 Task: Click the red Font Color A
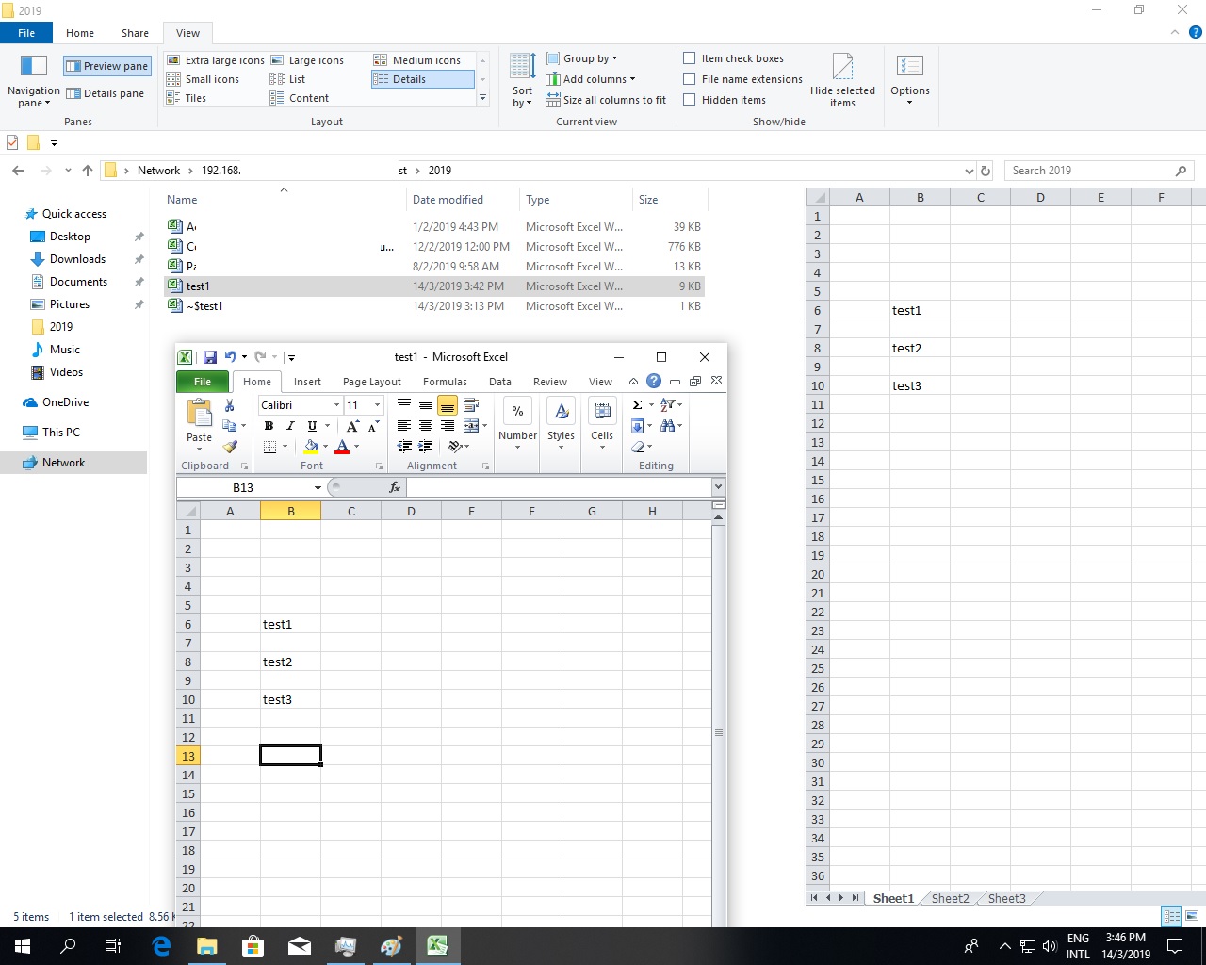click(342, 446)
